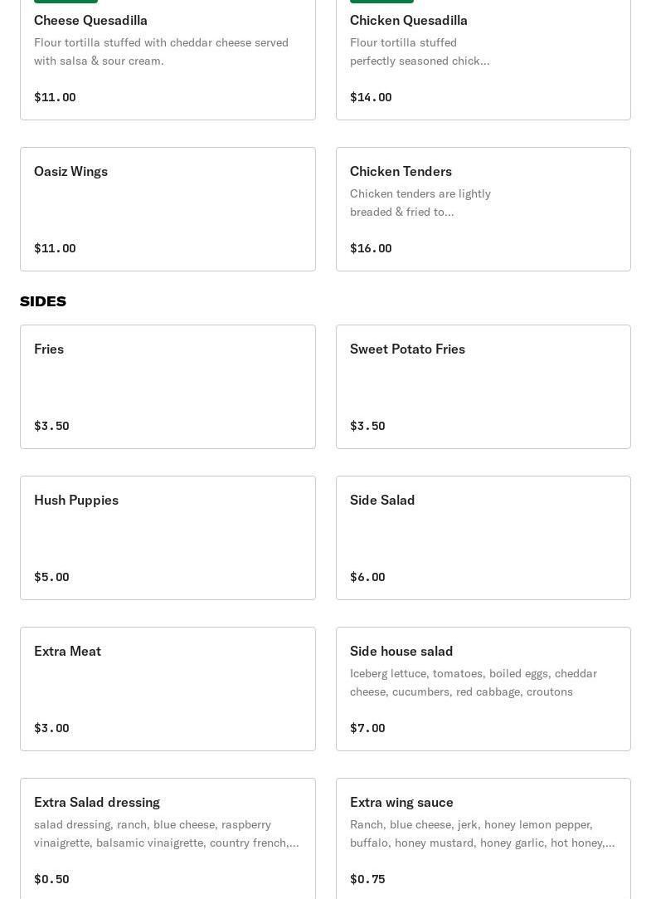Click the SIDES section heading
651x899 pixels.
pyautogui.click(x=43, y=301)
